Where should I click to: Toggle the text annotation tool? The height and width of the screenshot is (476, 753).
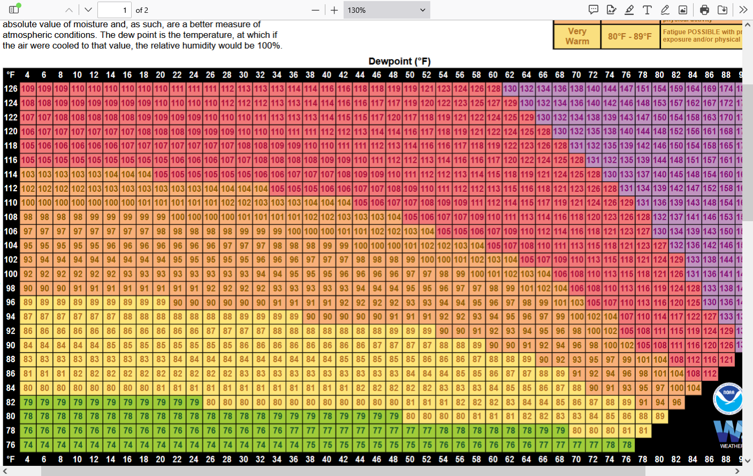(647, 10)
